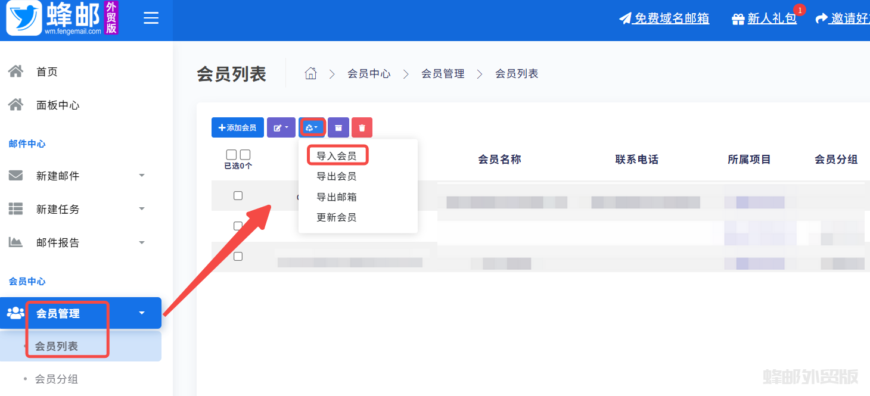Screen dimensions: 870x396
Task: Tick the first member row checkbox
Action: pos(238,195)
